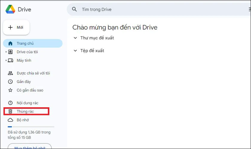
Task: Click the spam warning icon
Action: tap(10, 103)
